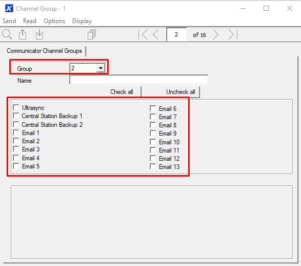Jump to first record arrow
301x266 pixels.
(x=143, y=34)
